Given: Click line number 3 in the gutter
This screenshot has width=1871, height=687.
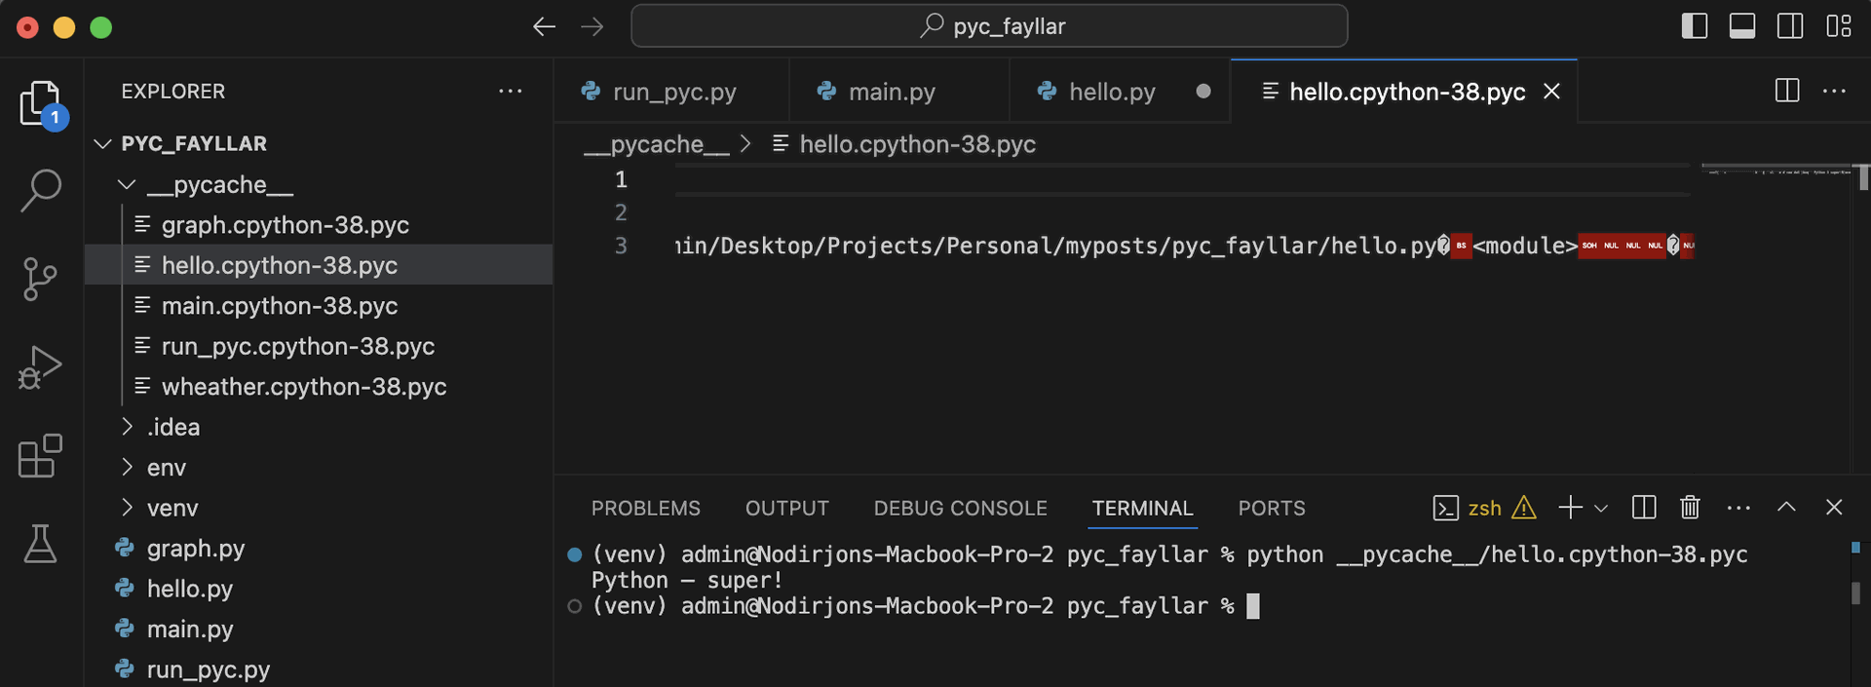Looking at the screenshot, I should [621, 246].
